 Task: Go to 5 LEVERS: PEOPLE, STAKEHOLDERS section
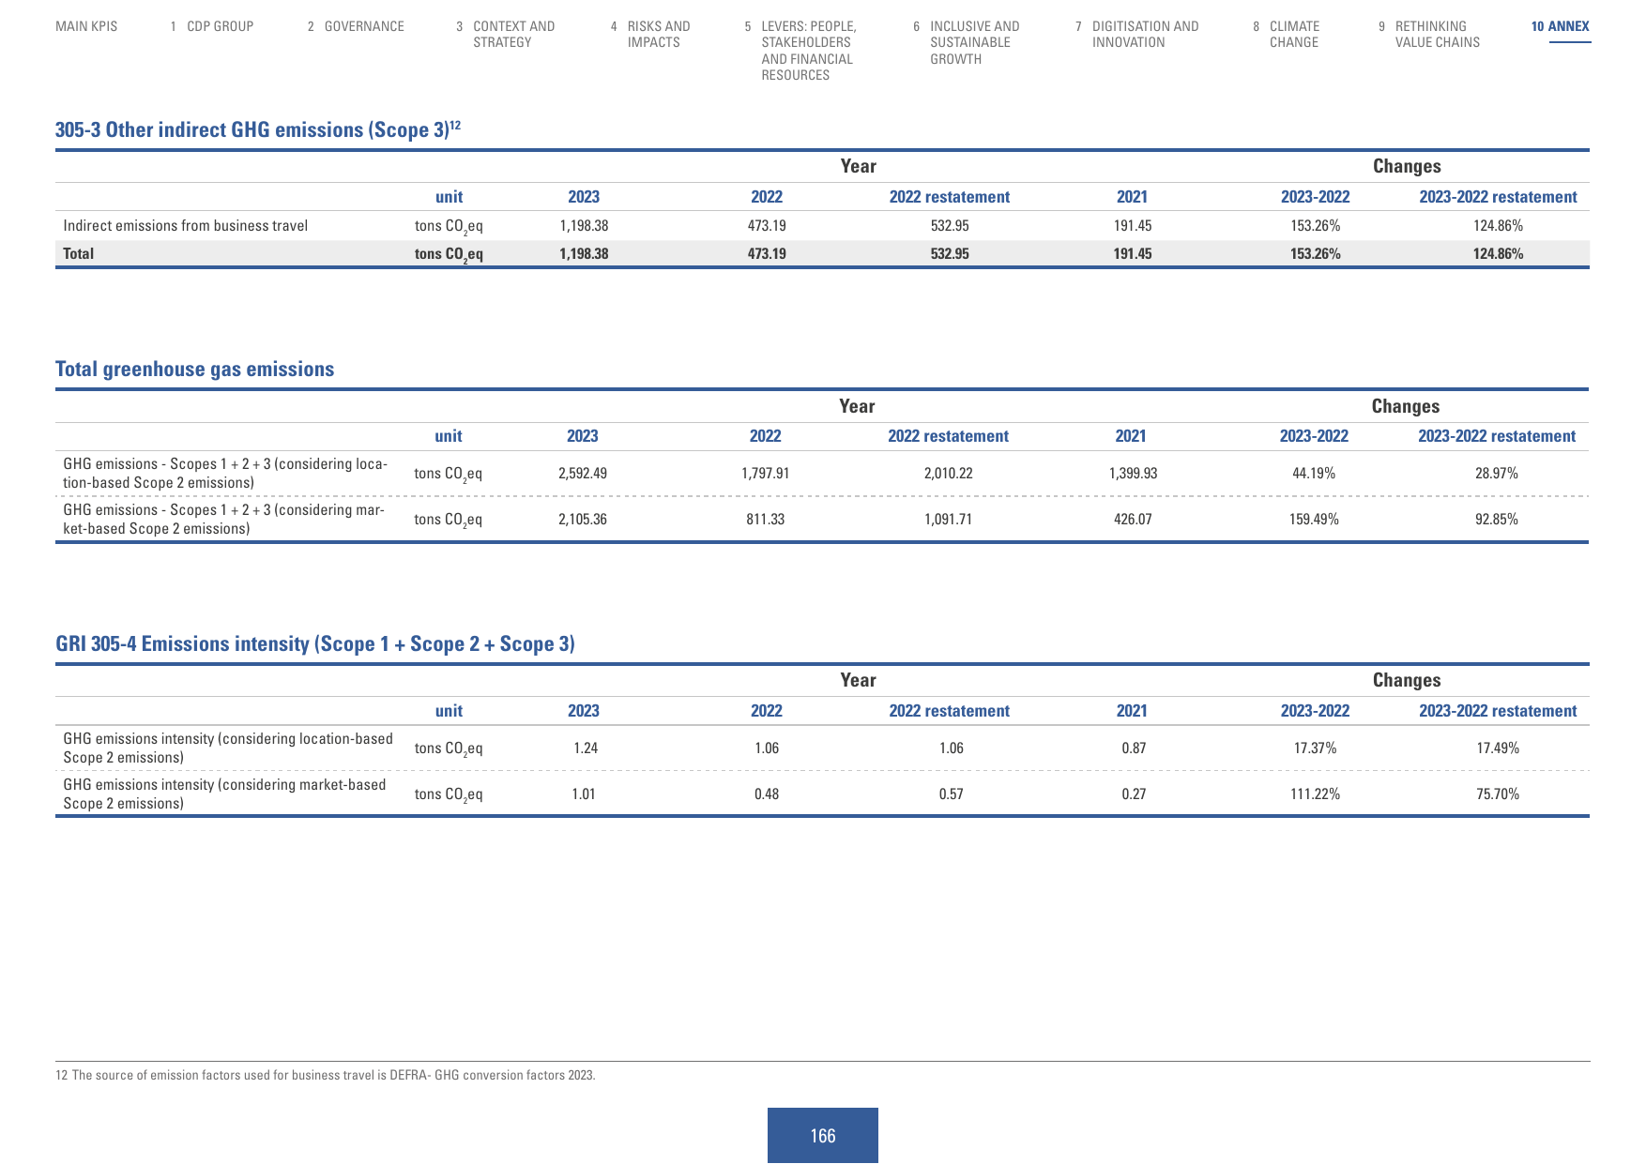pyautogui.click(x=800, y=51)
